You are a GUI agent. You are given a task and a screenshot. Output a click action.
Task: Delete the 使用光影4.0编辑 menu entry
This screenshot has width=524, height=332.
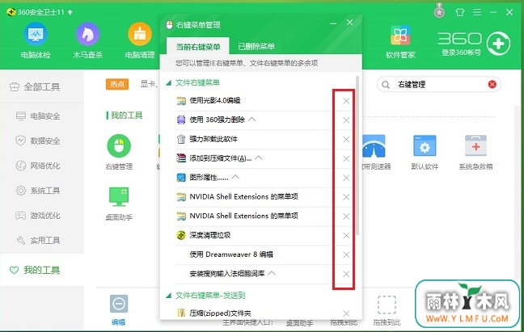point(346,101)
